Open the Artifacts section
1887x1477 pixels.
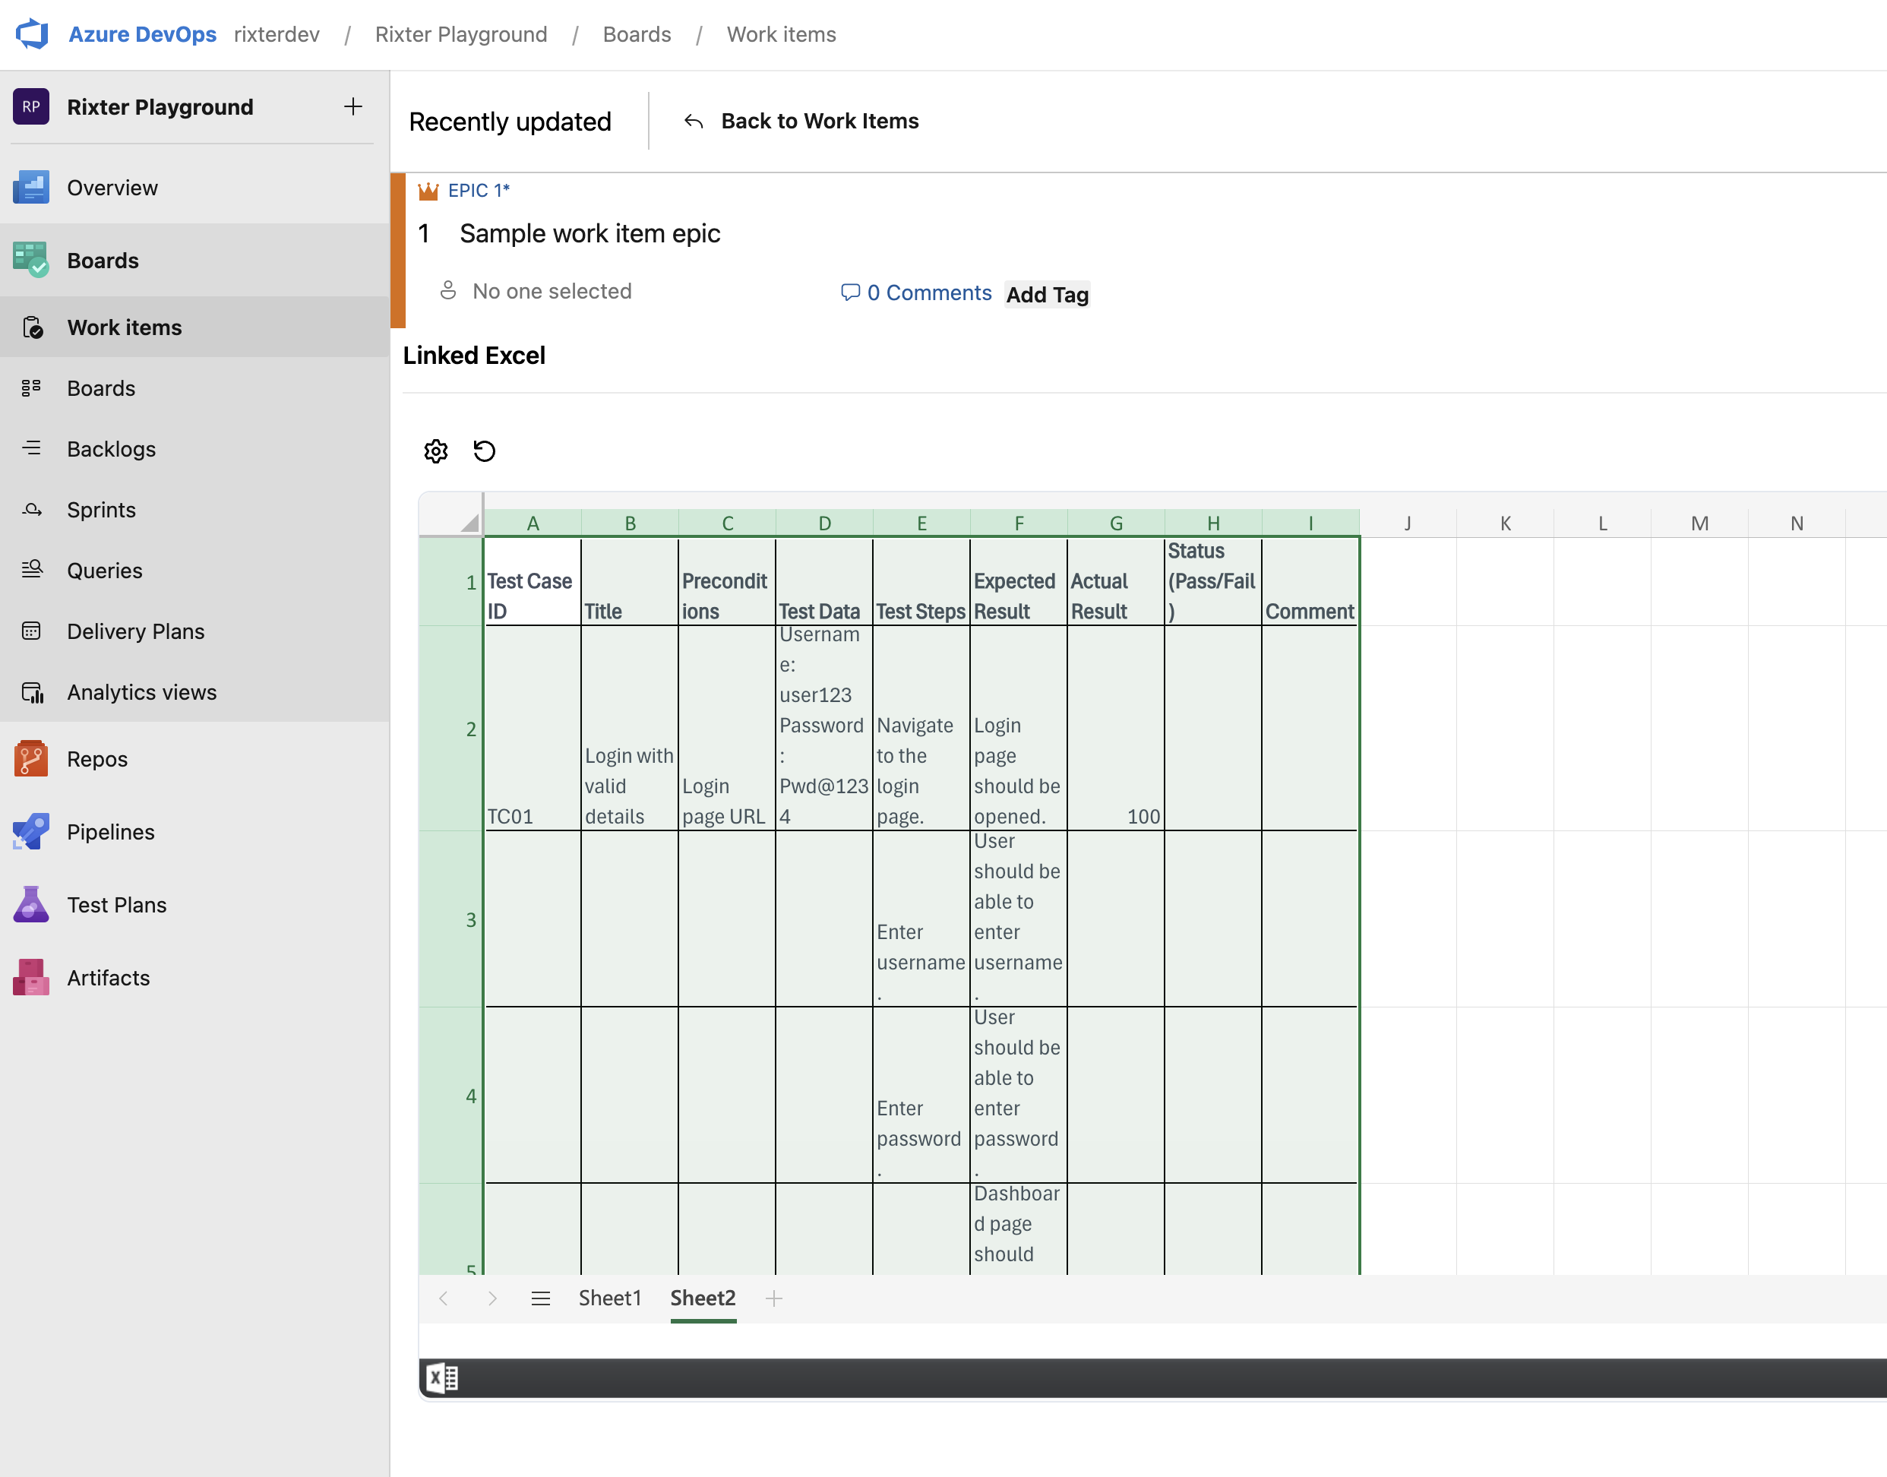[108, 977]
